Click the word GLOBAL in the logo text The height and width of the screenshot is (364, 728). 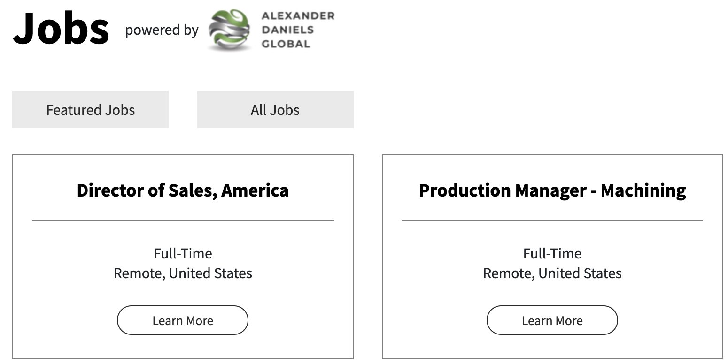286,44
